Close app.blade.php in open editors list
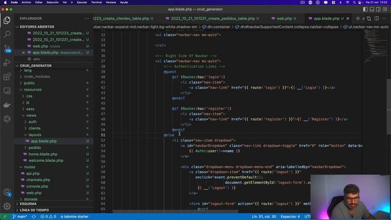The image size is (391, 220). point(23,53)
